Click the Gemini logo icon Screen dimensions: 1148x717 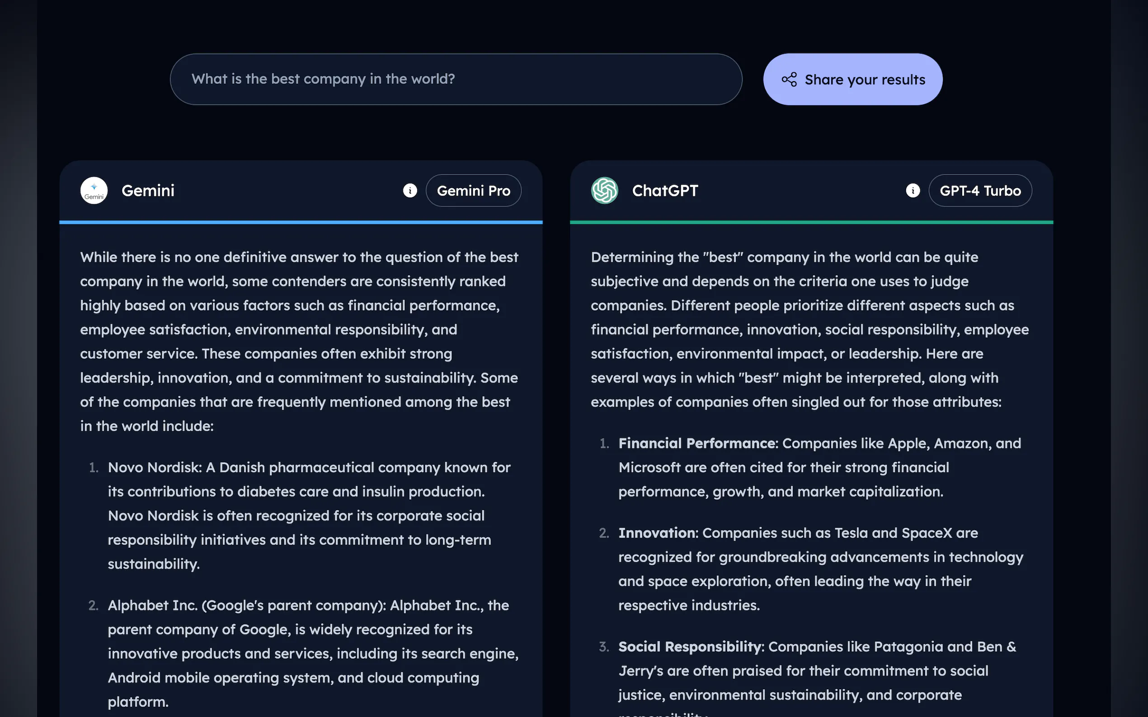pyautogui.click(x=94, y=191)
